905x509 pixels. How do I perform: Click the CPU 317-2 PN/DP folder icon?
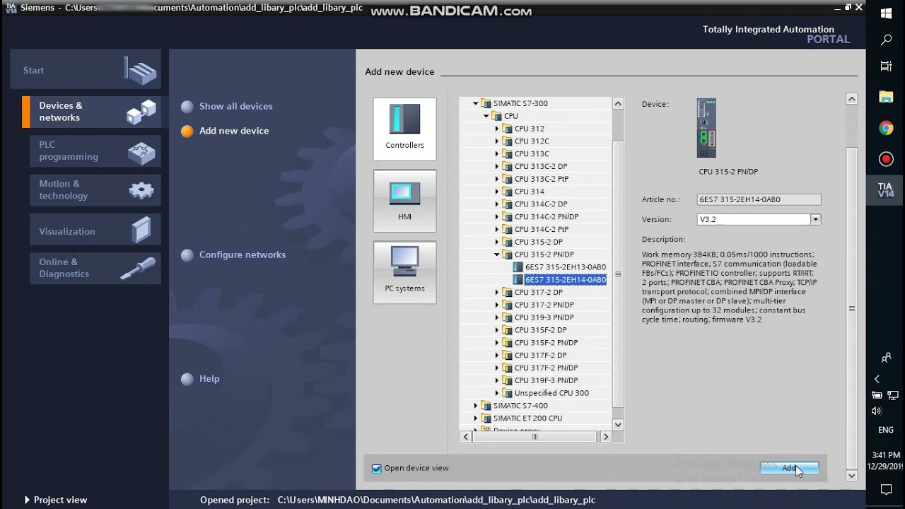pos(507,305)
